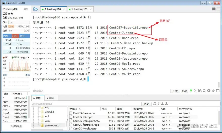Viewport: 222px width, 133px height.
Task: Click 升级高级版 upgrade link
Action: [x=16, y=126]
